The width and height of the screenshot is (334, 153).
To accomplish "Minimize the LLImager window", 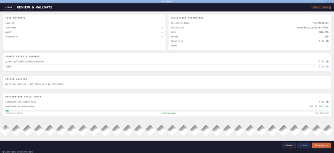I will point(327,1).
